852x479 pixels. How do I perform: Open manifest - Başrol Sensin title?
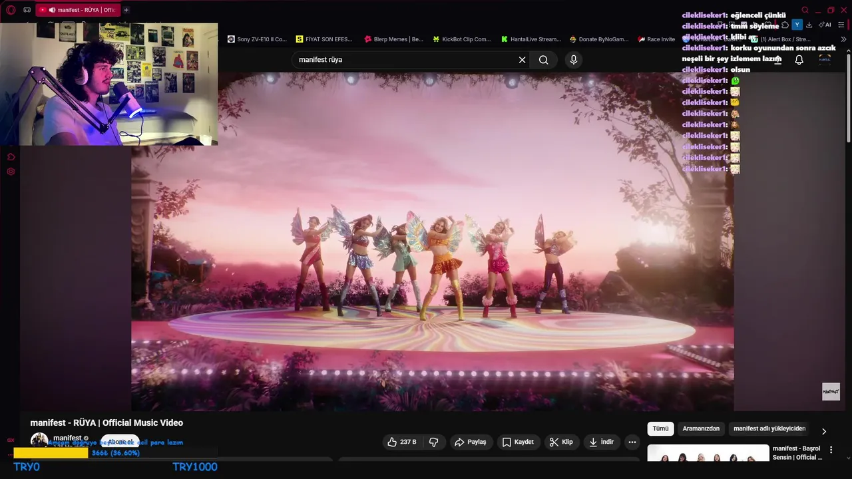[x=797, y=453]
